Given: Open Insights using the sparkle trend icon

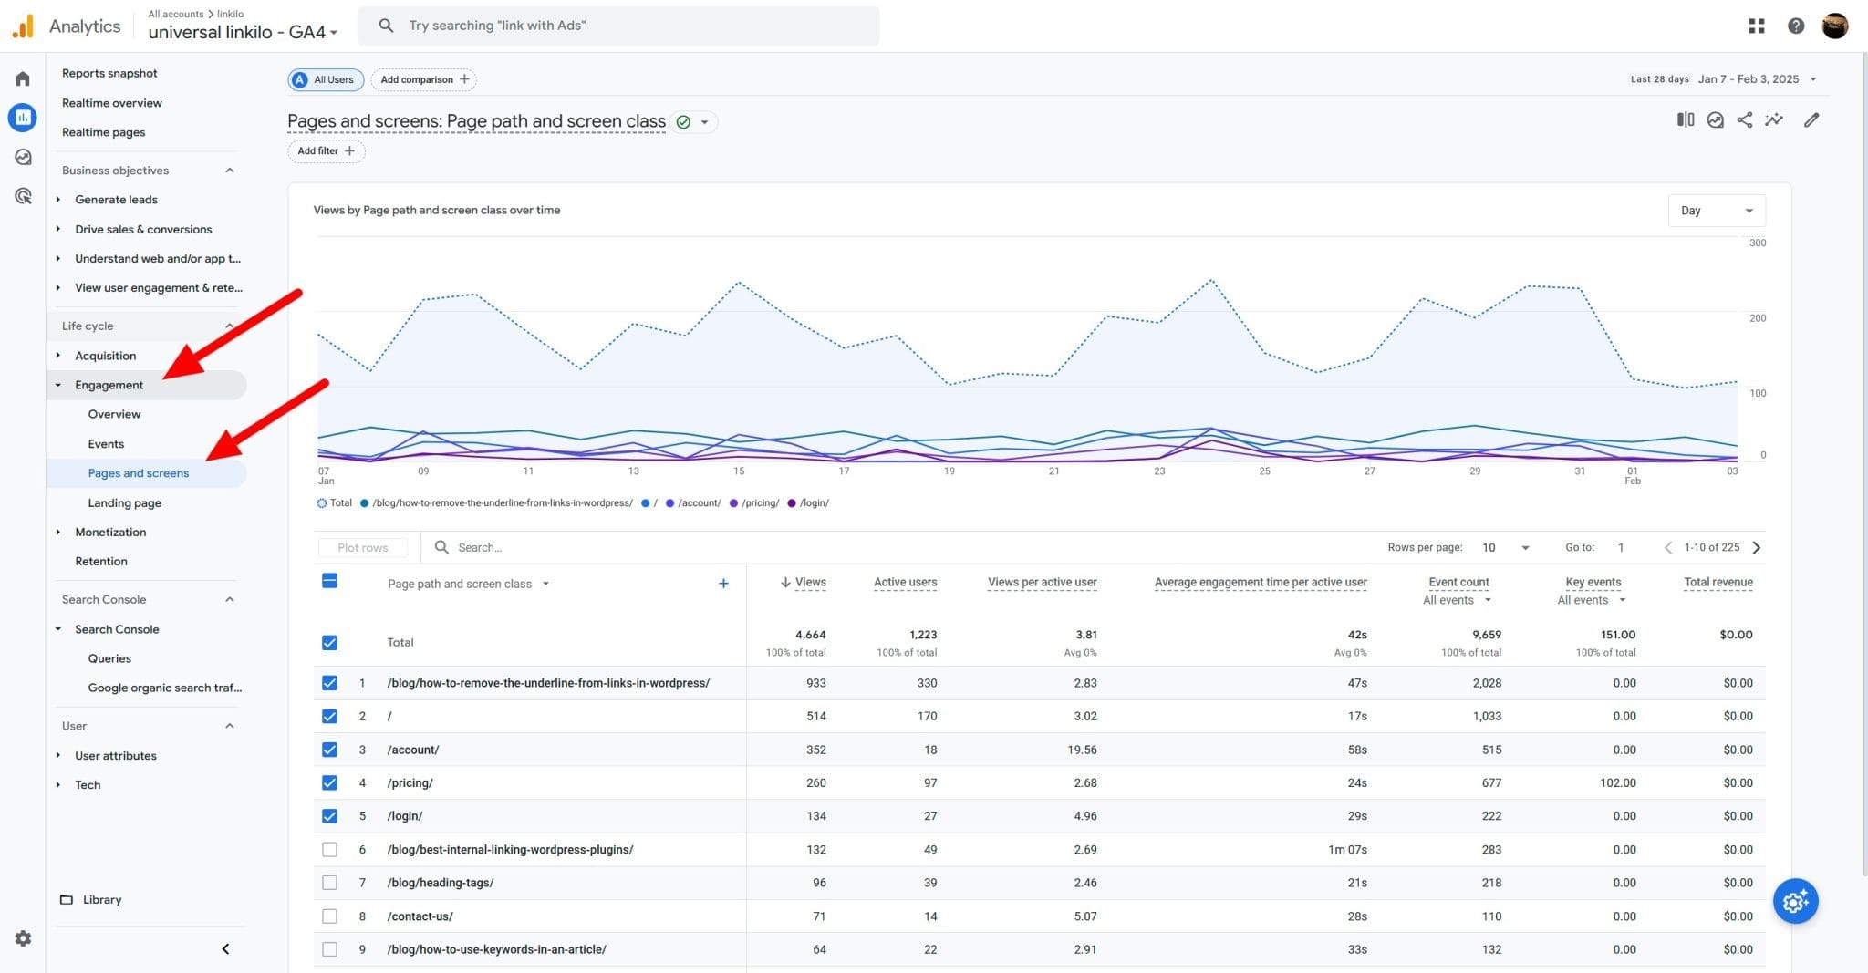Looking at the screenshot, I should pos(1775,119).
